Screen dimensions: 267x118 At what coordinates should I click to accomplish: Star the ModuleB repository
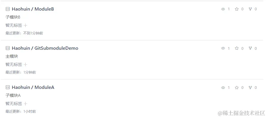pos(237,9)
